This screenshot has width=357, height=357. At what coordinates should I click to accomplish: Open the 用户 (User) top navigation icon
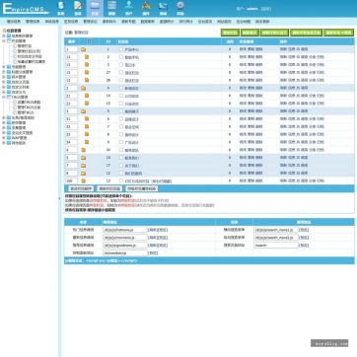pos(129,8)
